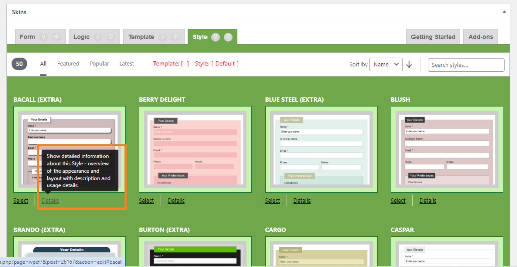Open Details for Blue Steel style
This screenshot has width=517, height=267.
pyautogui.click(x=302, y=201)
